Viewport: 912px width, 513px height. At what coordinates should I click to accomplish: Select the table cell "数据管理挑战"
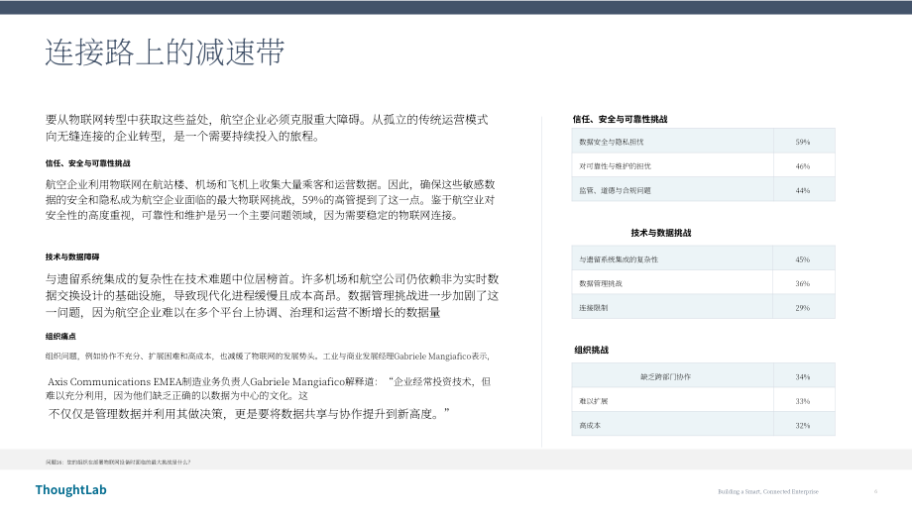672,283
